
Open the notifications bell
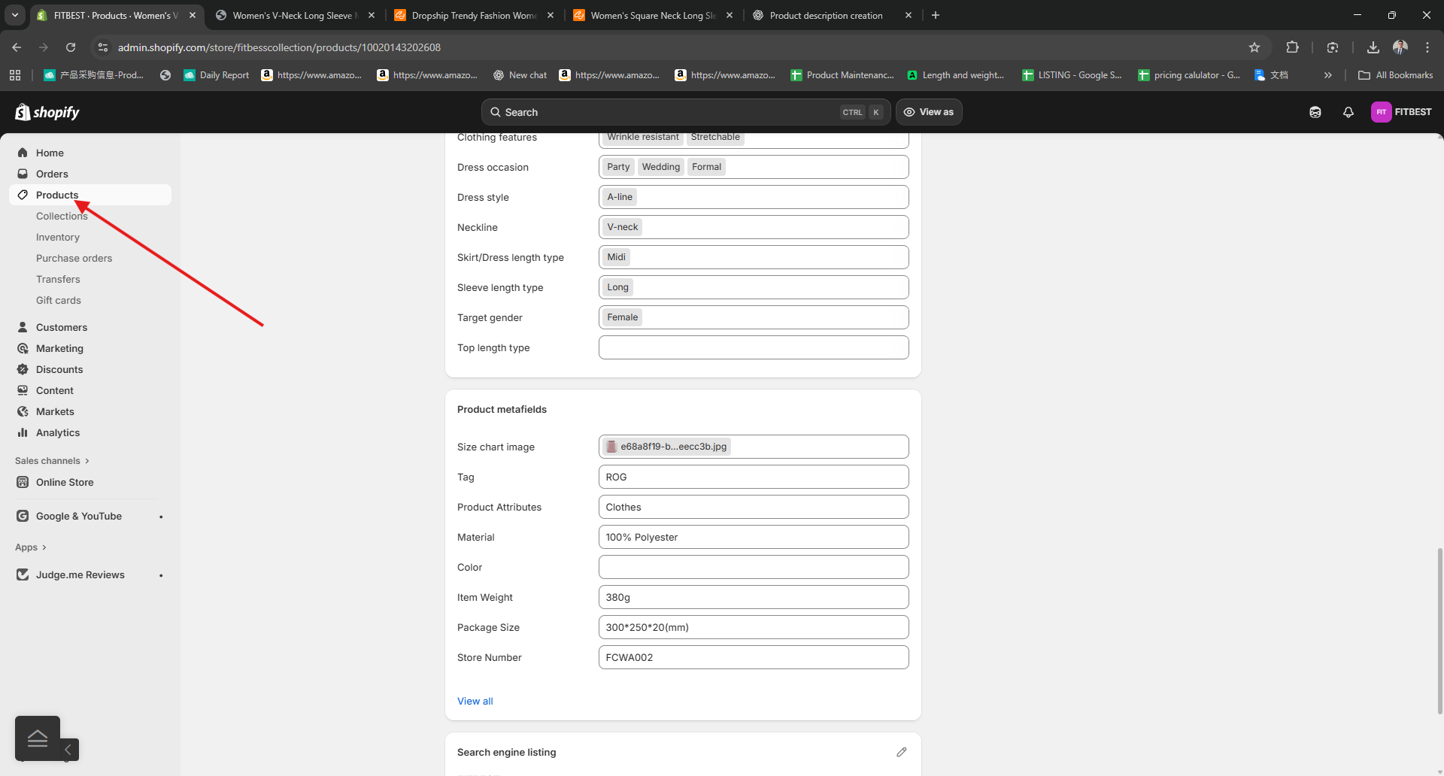pyautogui.click(x=1348, y=112)
